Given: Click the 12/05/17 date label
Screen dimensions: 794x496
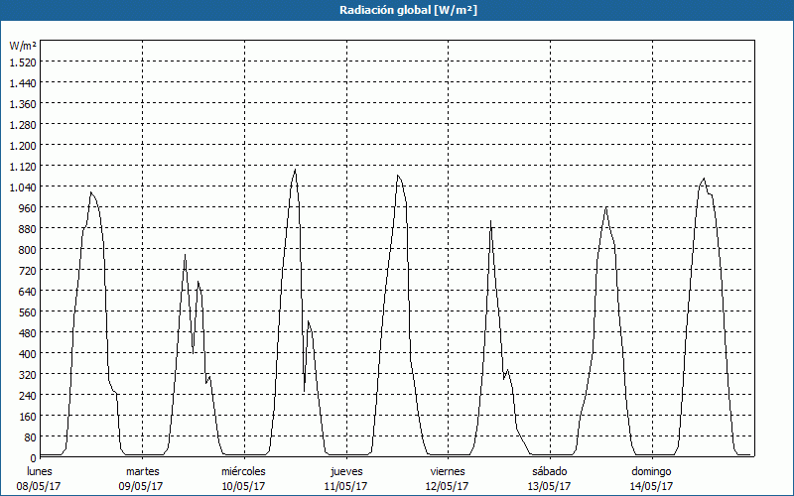Looking at the screenshot, I should click(x=448, y=486).
